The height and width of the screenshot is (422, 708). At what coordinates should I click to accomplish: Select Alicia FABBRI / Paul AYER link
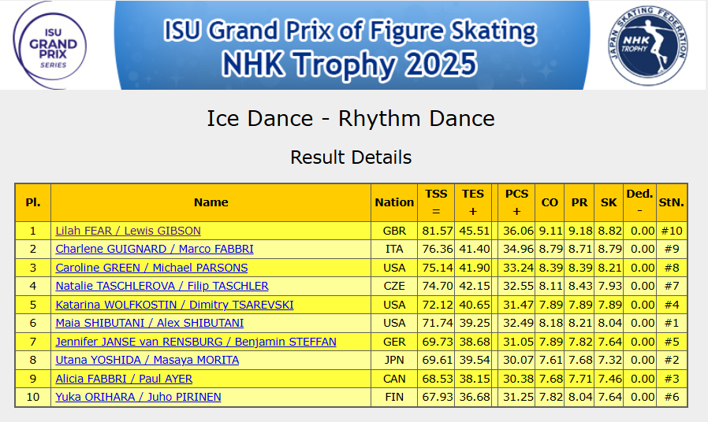[x=124, y=379]
